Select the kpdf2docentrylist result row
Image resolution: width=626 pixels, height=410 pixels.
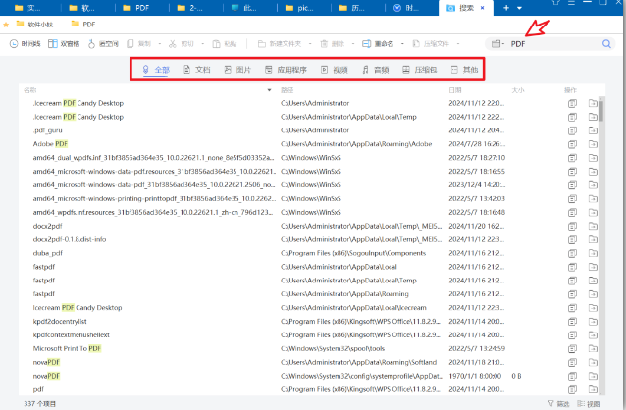[x=309, y=322]
